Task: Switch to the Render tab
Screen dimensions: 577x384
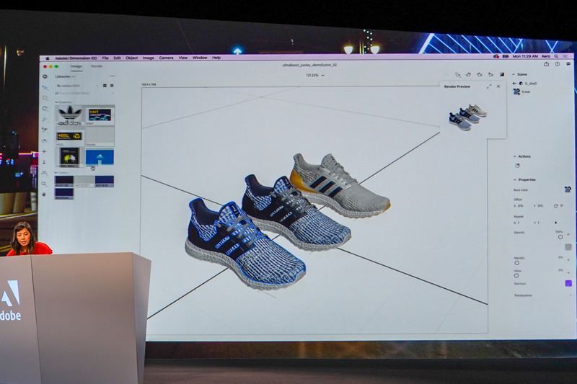Action: (97, 66)
